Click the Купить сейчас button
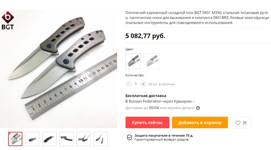The width and height of the screenshot is (271, 150). 147,122
